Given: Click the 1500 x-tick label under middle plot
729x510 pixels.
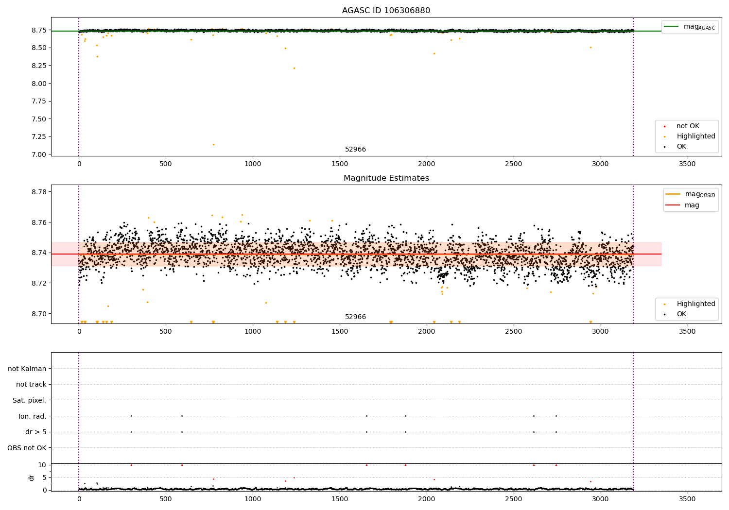Looking at the screenshot, I should point(340,332).
